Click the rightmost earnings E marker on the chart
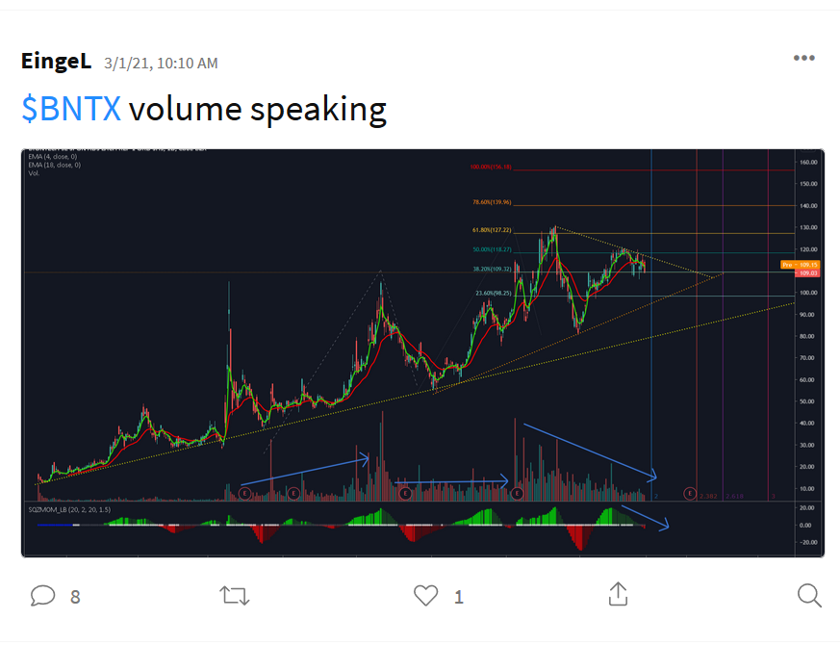The image size is (840, 645). pyautogui.click(x=690, y=493)
